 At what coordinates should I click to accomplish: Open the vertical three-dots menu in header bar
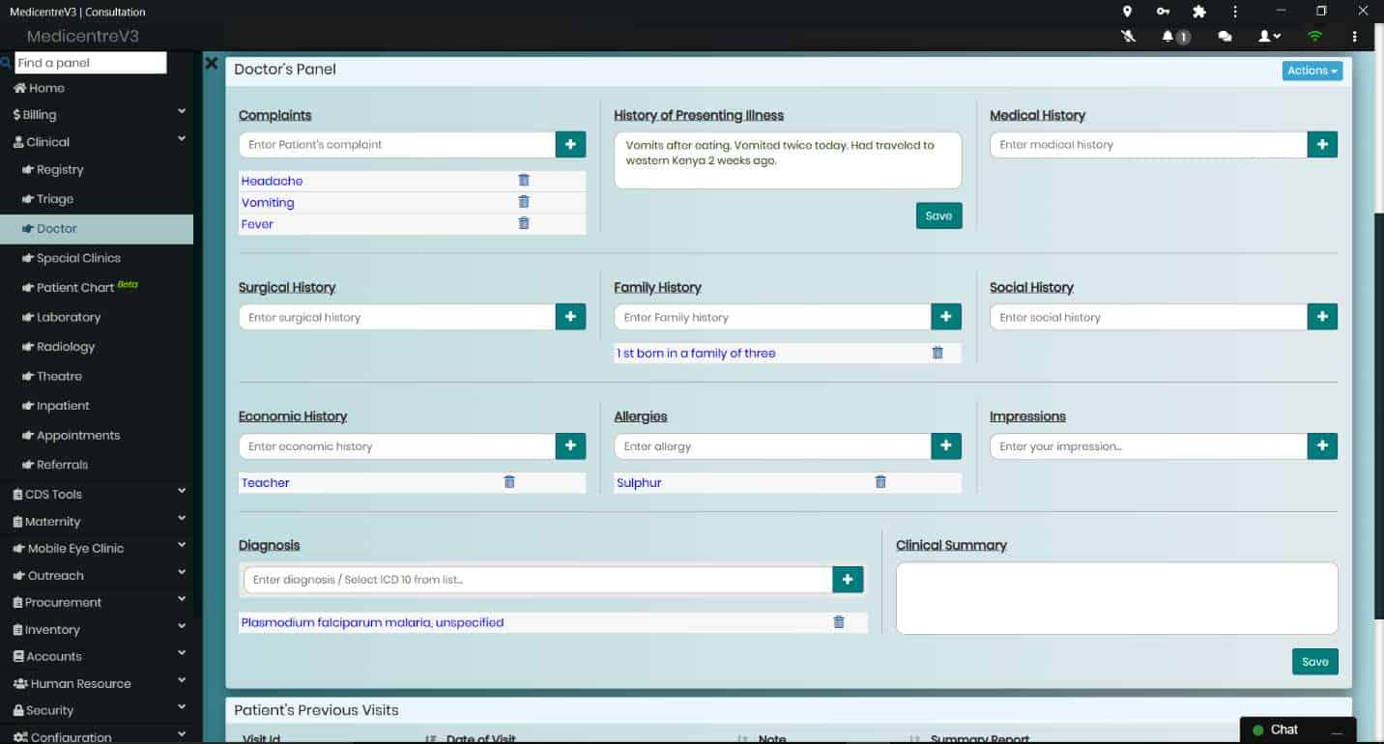pyautogui.click(x=1355, y=37)
